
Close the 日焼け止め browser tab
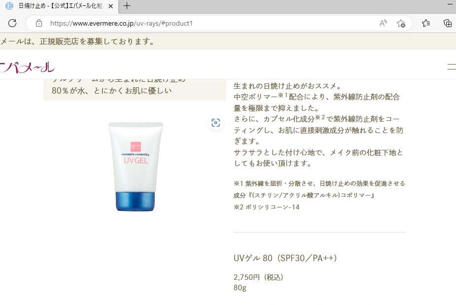point(110,6)
